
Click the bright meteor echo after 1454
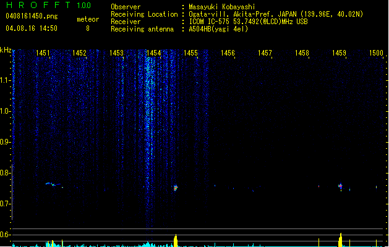(x=176, y=188)
